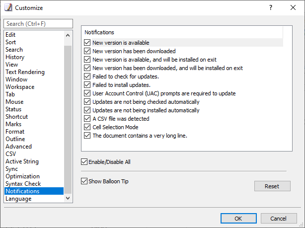Click the Reset button
Image resolution: width=305 pixels, height=228 pixels.
pyautogui.click(x=272, y=186)
